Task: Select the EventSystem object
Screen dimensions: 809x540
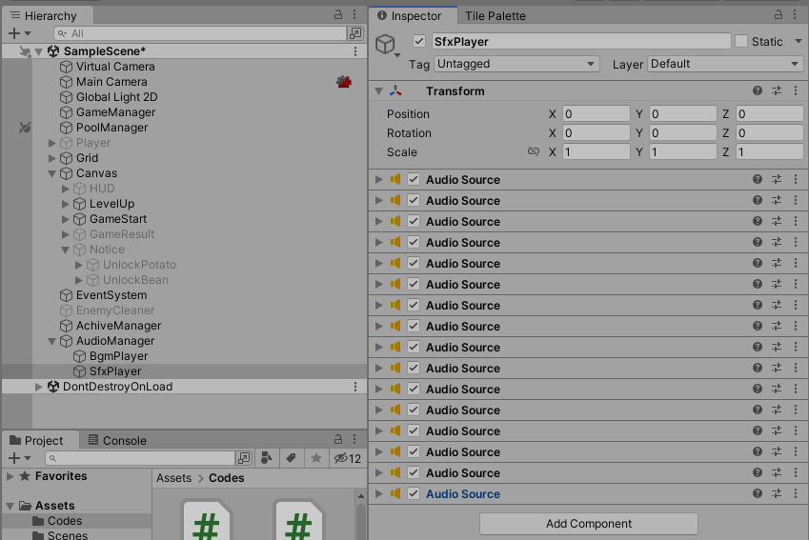Action: click(x=111, y=295)
